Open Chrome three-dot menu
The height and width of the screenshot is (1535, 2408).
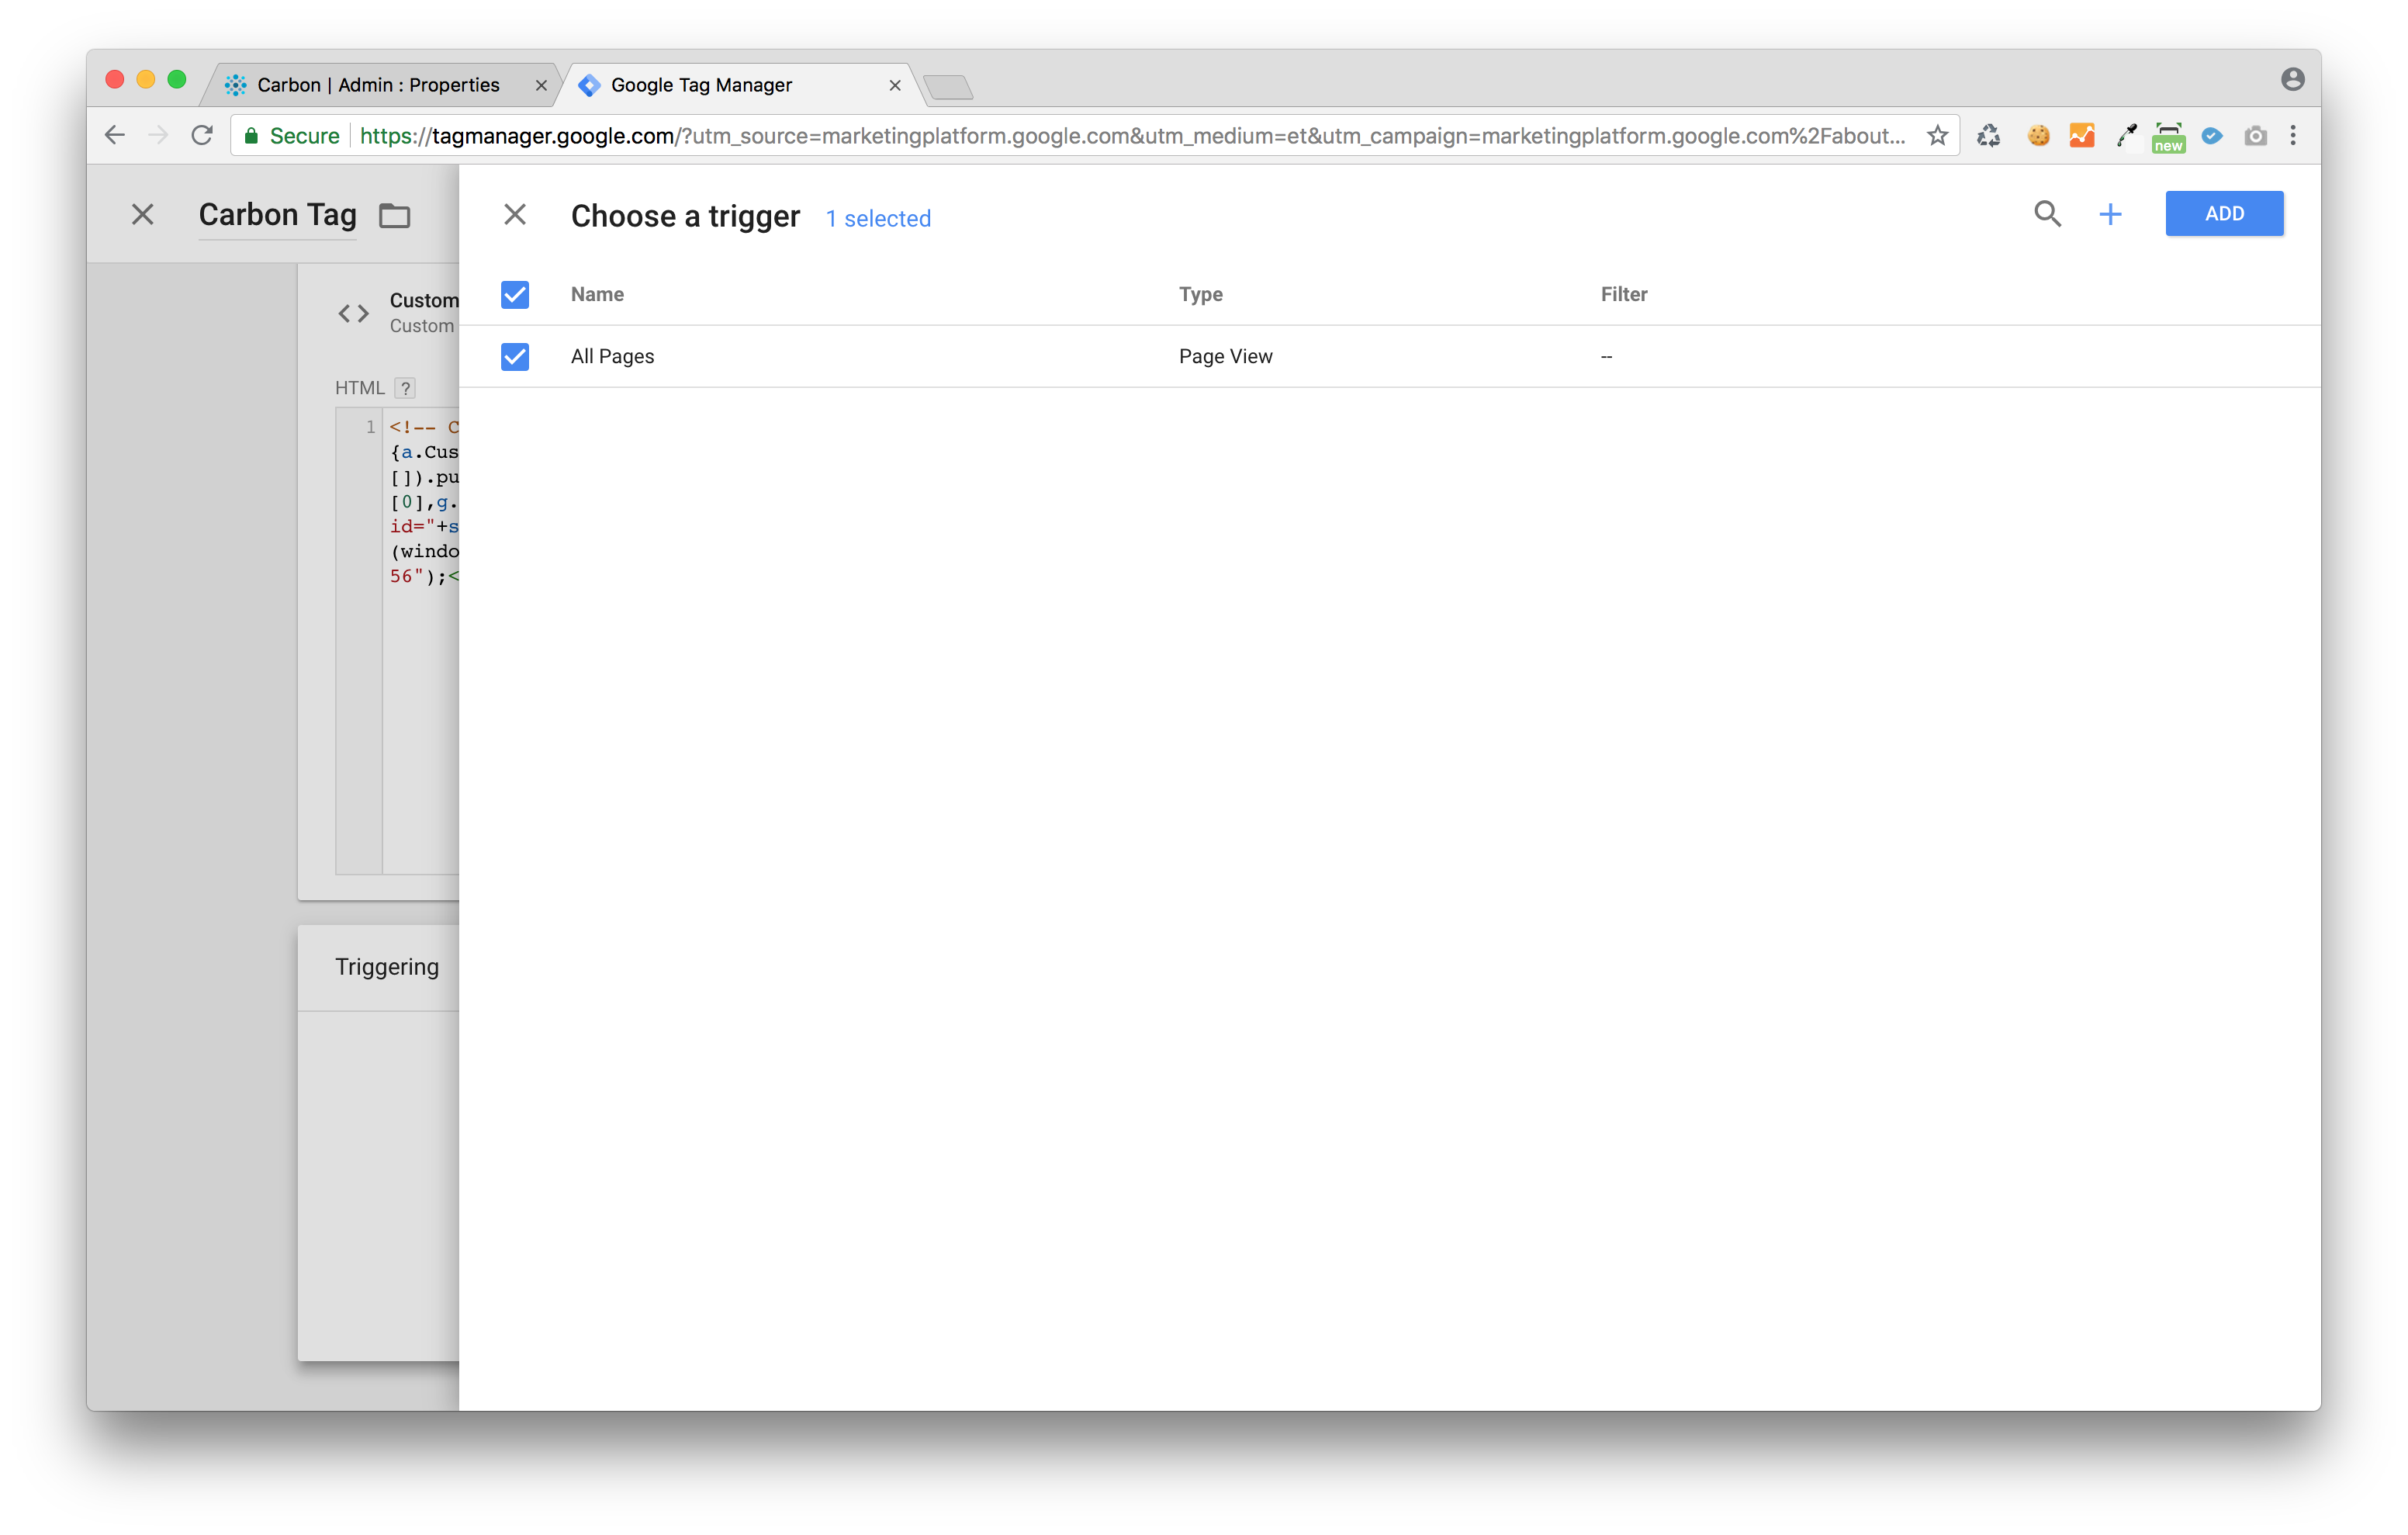click(x=2293, y=136)
